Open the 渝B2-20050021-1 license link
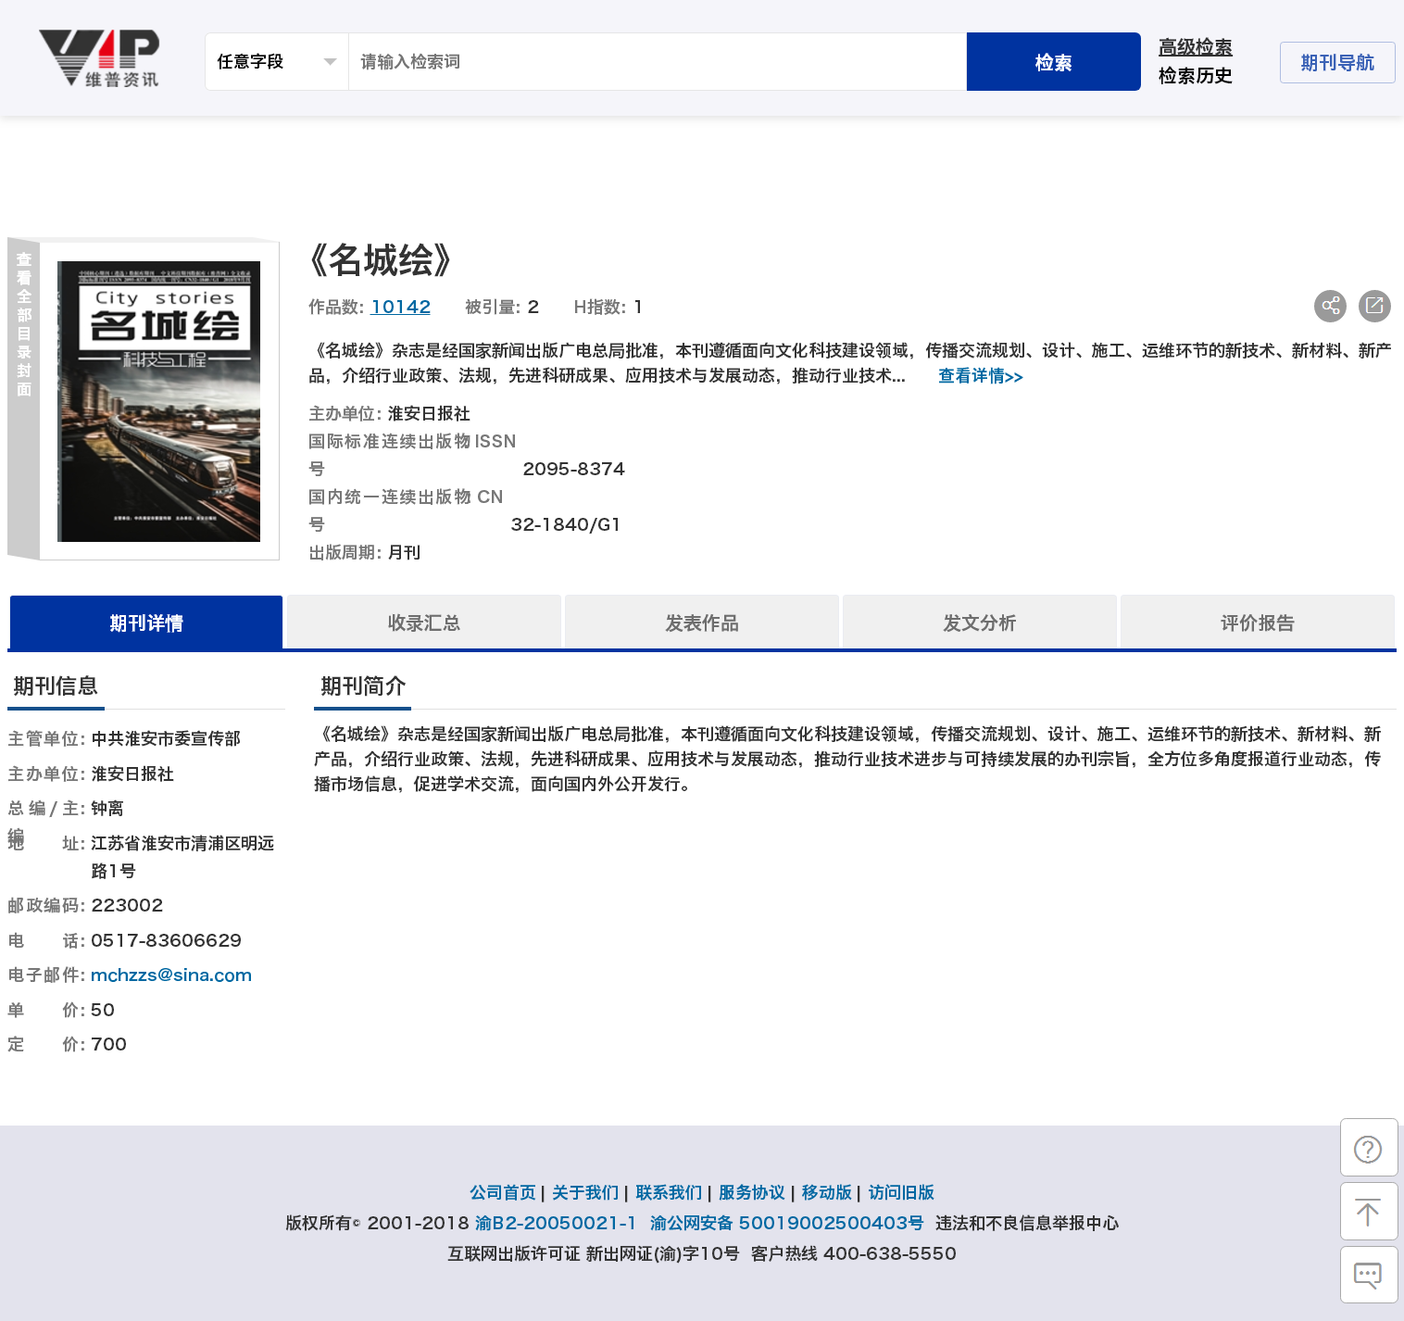The image size is (1404, 1321). [556, 1223]
